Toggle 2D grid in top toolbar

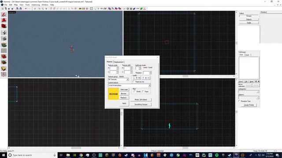pyautogui.click(x=3, y=9)
